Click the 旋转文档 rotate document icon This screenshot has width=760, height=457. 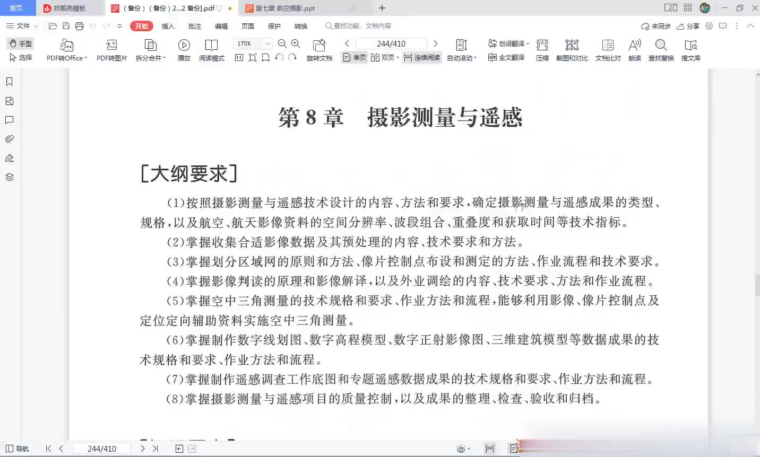click(x=319, y=46)
